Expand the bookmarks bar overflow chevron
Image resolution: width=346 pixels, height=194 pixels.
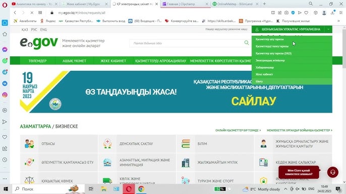(338, 21)
